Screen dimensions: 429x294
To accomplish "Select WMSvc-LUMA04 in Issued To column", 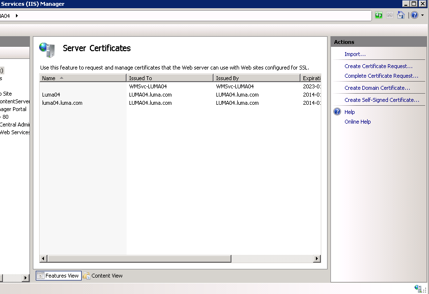I will pos(148,86).
